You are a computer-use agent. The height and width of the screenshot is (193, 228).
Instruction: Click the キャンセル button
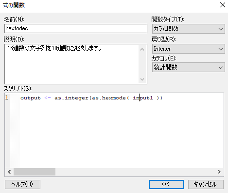(x=206, y=184)
